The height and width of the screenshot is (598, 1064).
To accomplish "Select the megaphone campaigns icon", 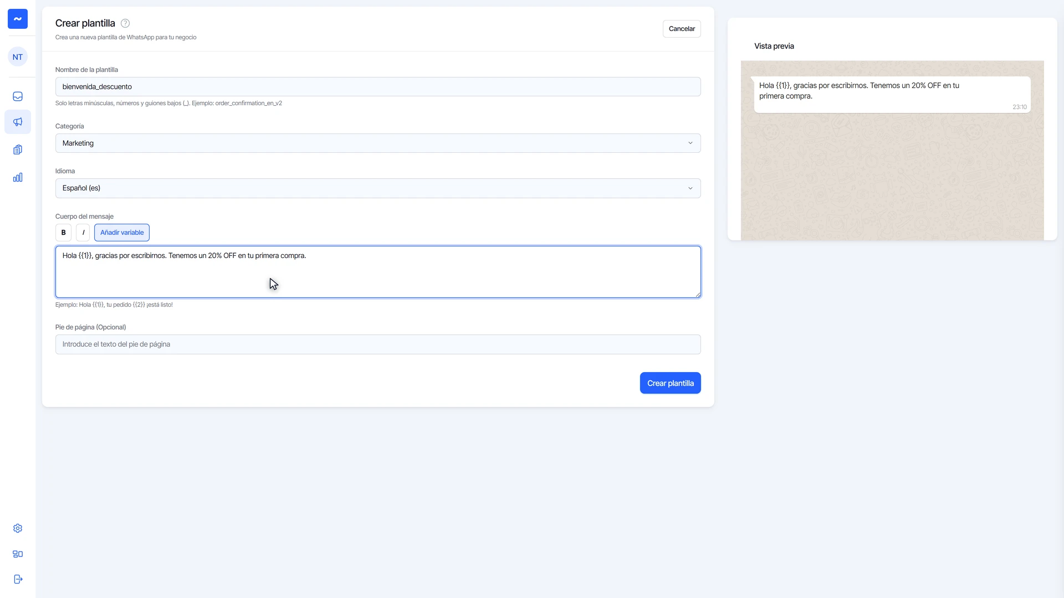I will [x=18, y=122].
